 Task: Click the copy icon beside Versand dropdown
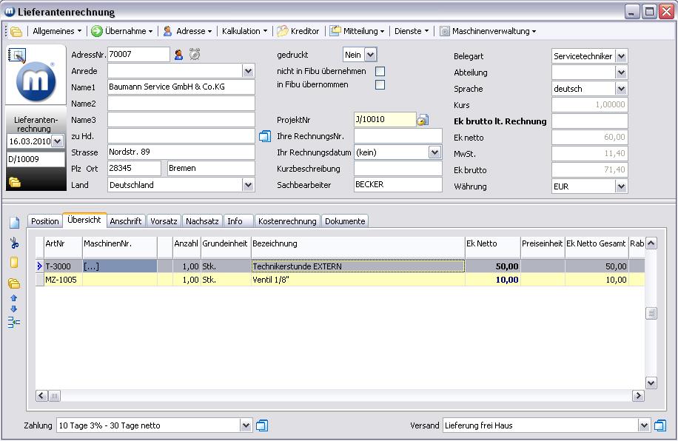click(660, 425)
